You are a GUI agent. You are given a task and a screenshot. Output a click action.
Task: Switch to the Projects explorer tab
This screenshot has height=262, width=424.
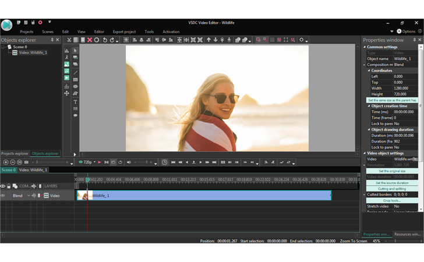pos(15,153)
